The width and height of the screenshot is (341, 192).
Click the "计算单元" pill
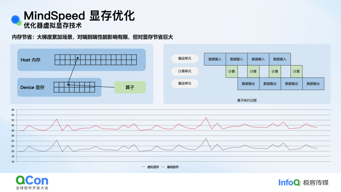click(185, 71)
